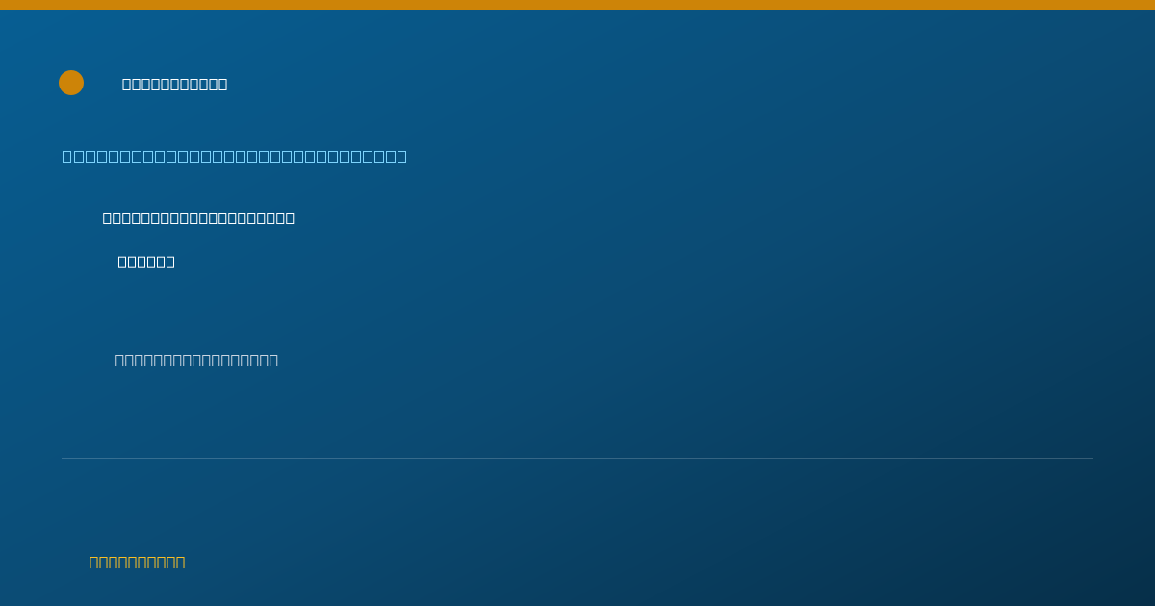This screenshot has width=1155, height=606.
Task: Click the orange bar along the top edge
Action: tap(577, 5)
